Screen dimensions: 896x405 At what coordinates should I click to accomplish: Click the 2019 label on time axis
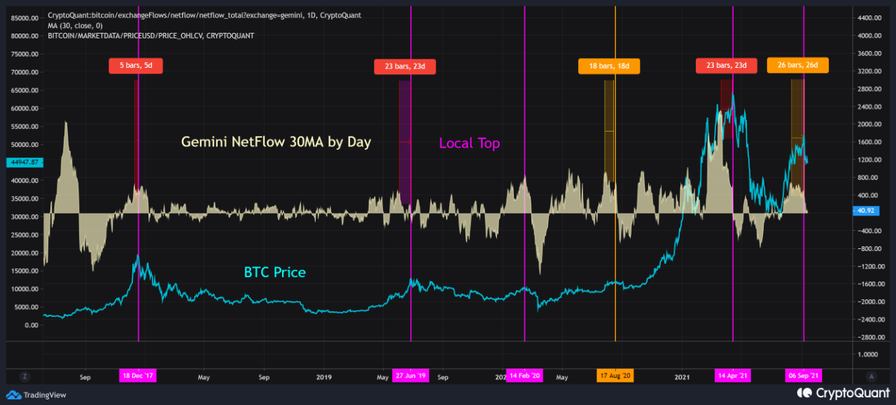[323, 376]
